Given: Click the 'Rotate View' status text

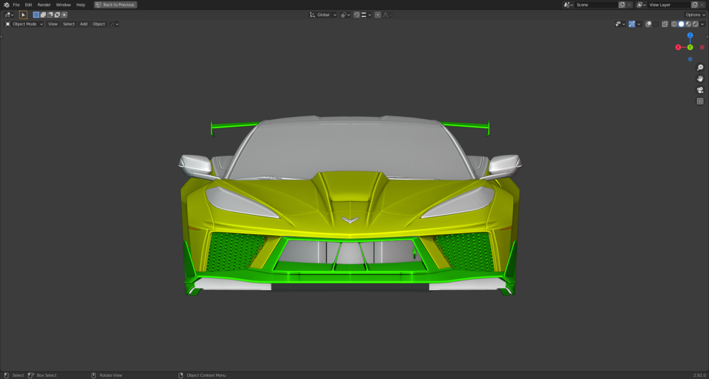Looking at the screenshot, I should [x=111, y=375].
